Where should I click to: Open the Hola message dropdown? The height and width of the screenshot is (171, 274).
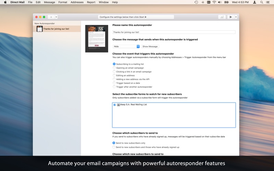click(x=126, y=47)
